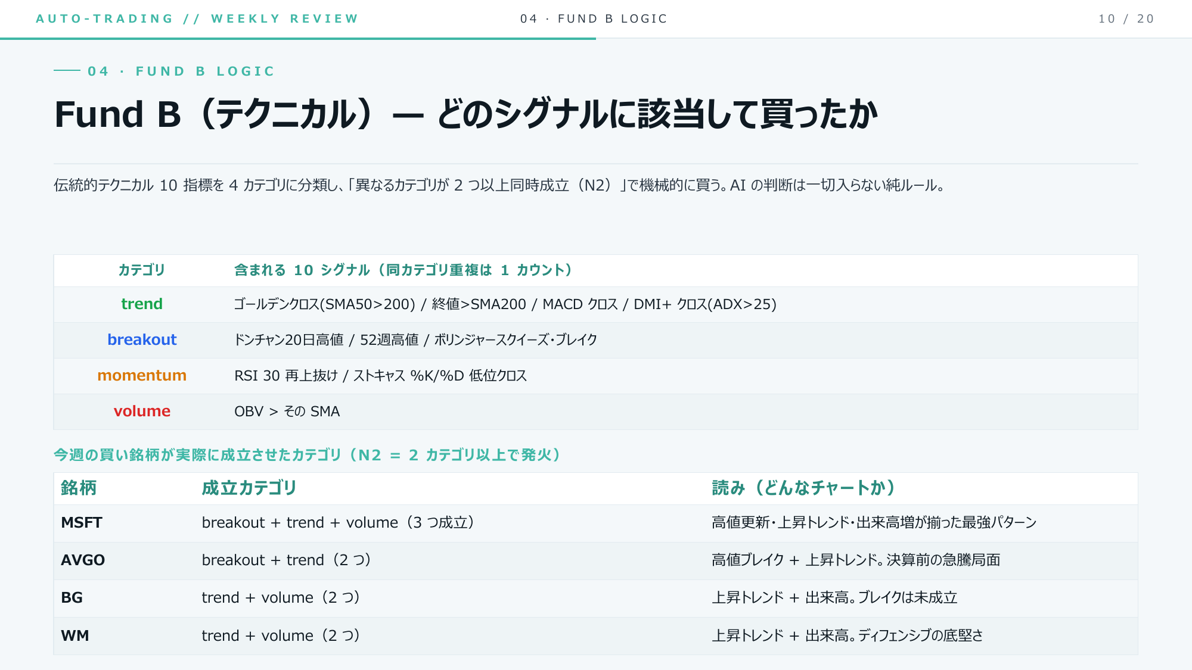Click the '含まれる 10 シグナル' column header

(404, 270)
